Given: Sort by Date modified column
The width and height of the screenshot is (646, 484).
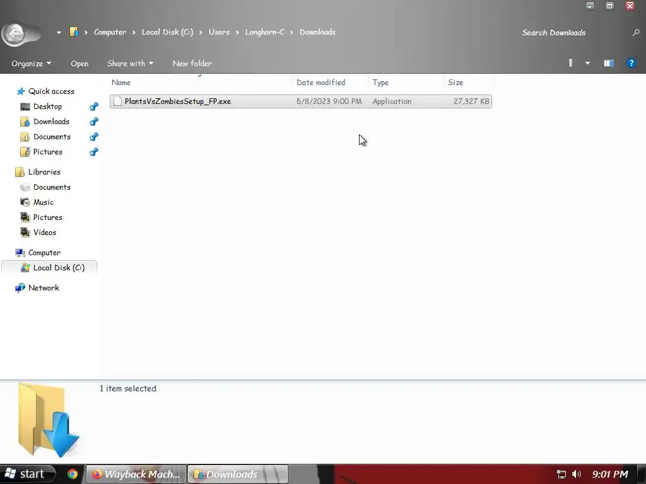Looking at the screenshot, I should 330,83.
